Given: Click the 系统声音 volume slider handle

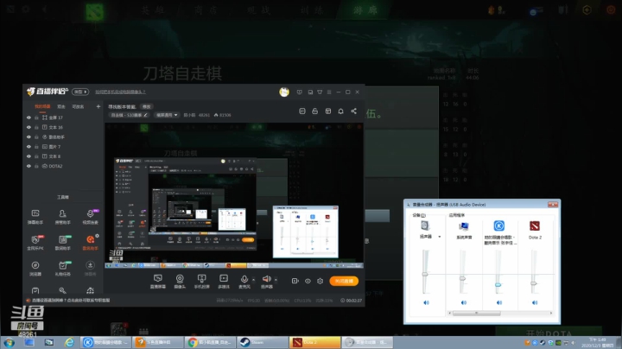Looking at the screenshot, I should tap(462, 279).
